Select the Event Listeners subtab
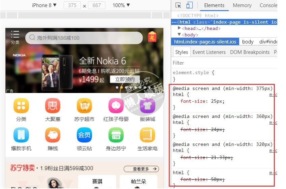The width and height of the screenshot is (286, 189). click(209, 52)
